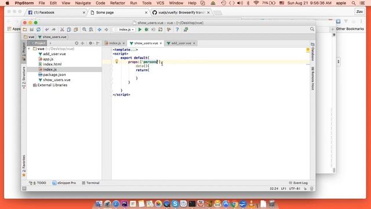Viewport: 371px width, 209px height.
Task: Open the TODO tool window
Action: click(37, 183)
